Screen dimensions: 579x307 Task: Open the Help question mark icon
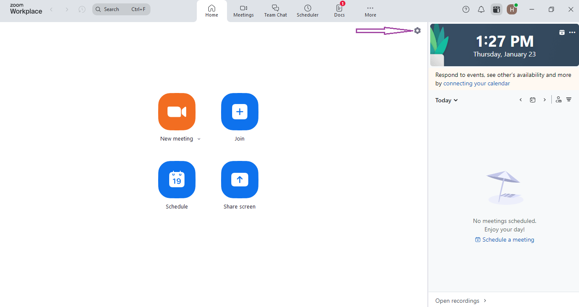[466, 9]
